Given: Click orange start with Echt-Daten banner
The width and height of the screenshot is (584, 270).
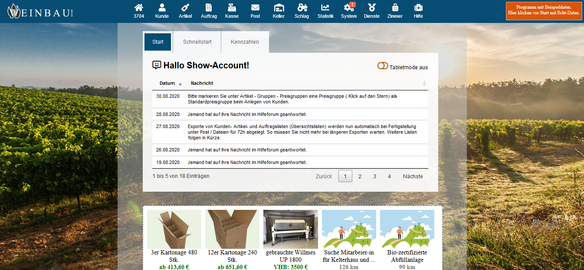Looking at the screenshot, I should point(544,10).
